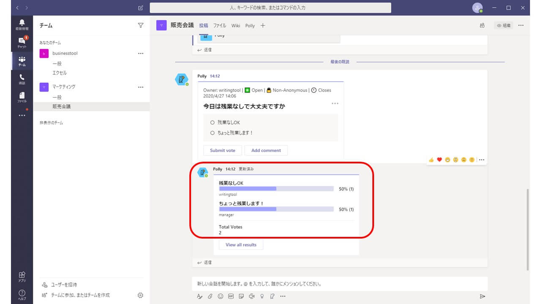
Task: Click the new chat compose icon
Action: pos(141,8)
